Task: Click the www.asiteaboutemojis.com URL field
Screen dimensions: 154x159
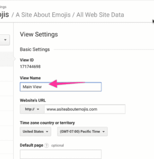Action: [85, 109]
